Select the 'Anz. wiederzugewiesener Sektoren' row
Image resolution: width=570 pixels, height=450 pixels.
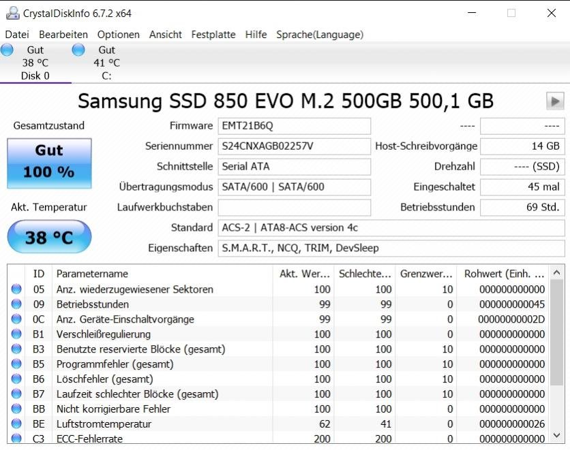(x=278, y=289)
